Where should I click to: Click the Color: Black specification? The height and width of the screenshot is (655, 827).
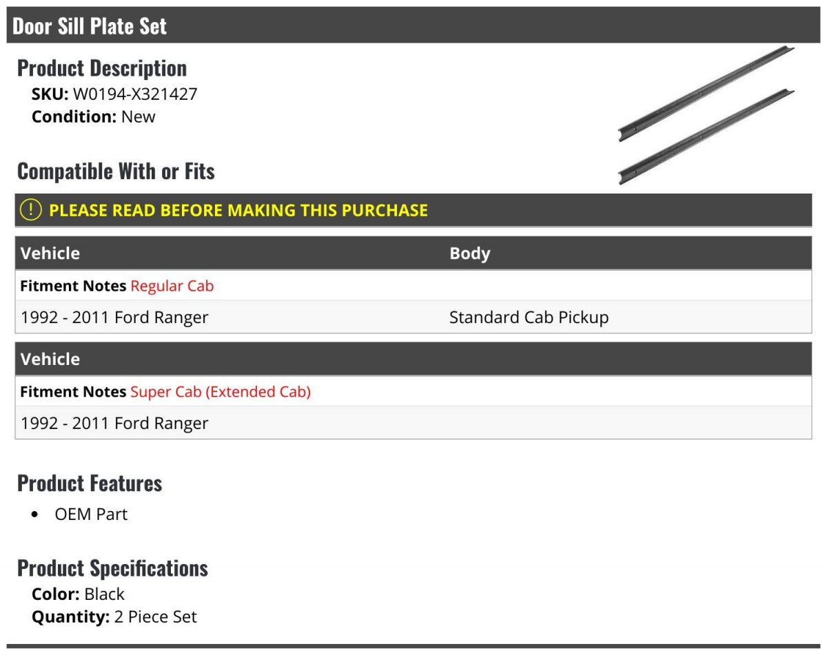[x=78, y=594]
